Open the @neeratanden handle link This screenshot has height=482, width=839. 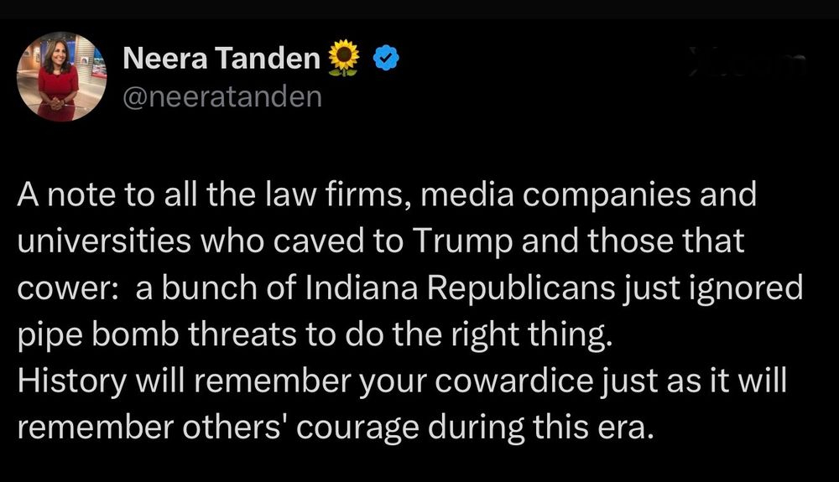222,96
